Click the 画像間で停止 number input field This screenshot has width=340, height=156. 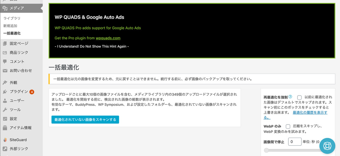click(x=295, y=142)
